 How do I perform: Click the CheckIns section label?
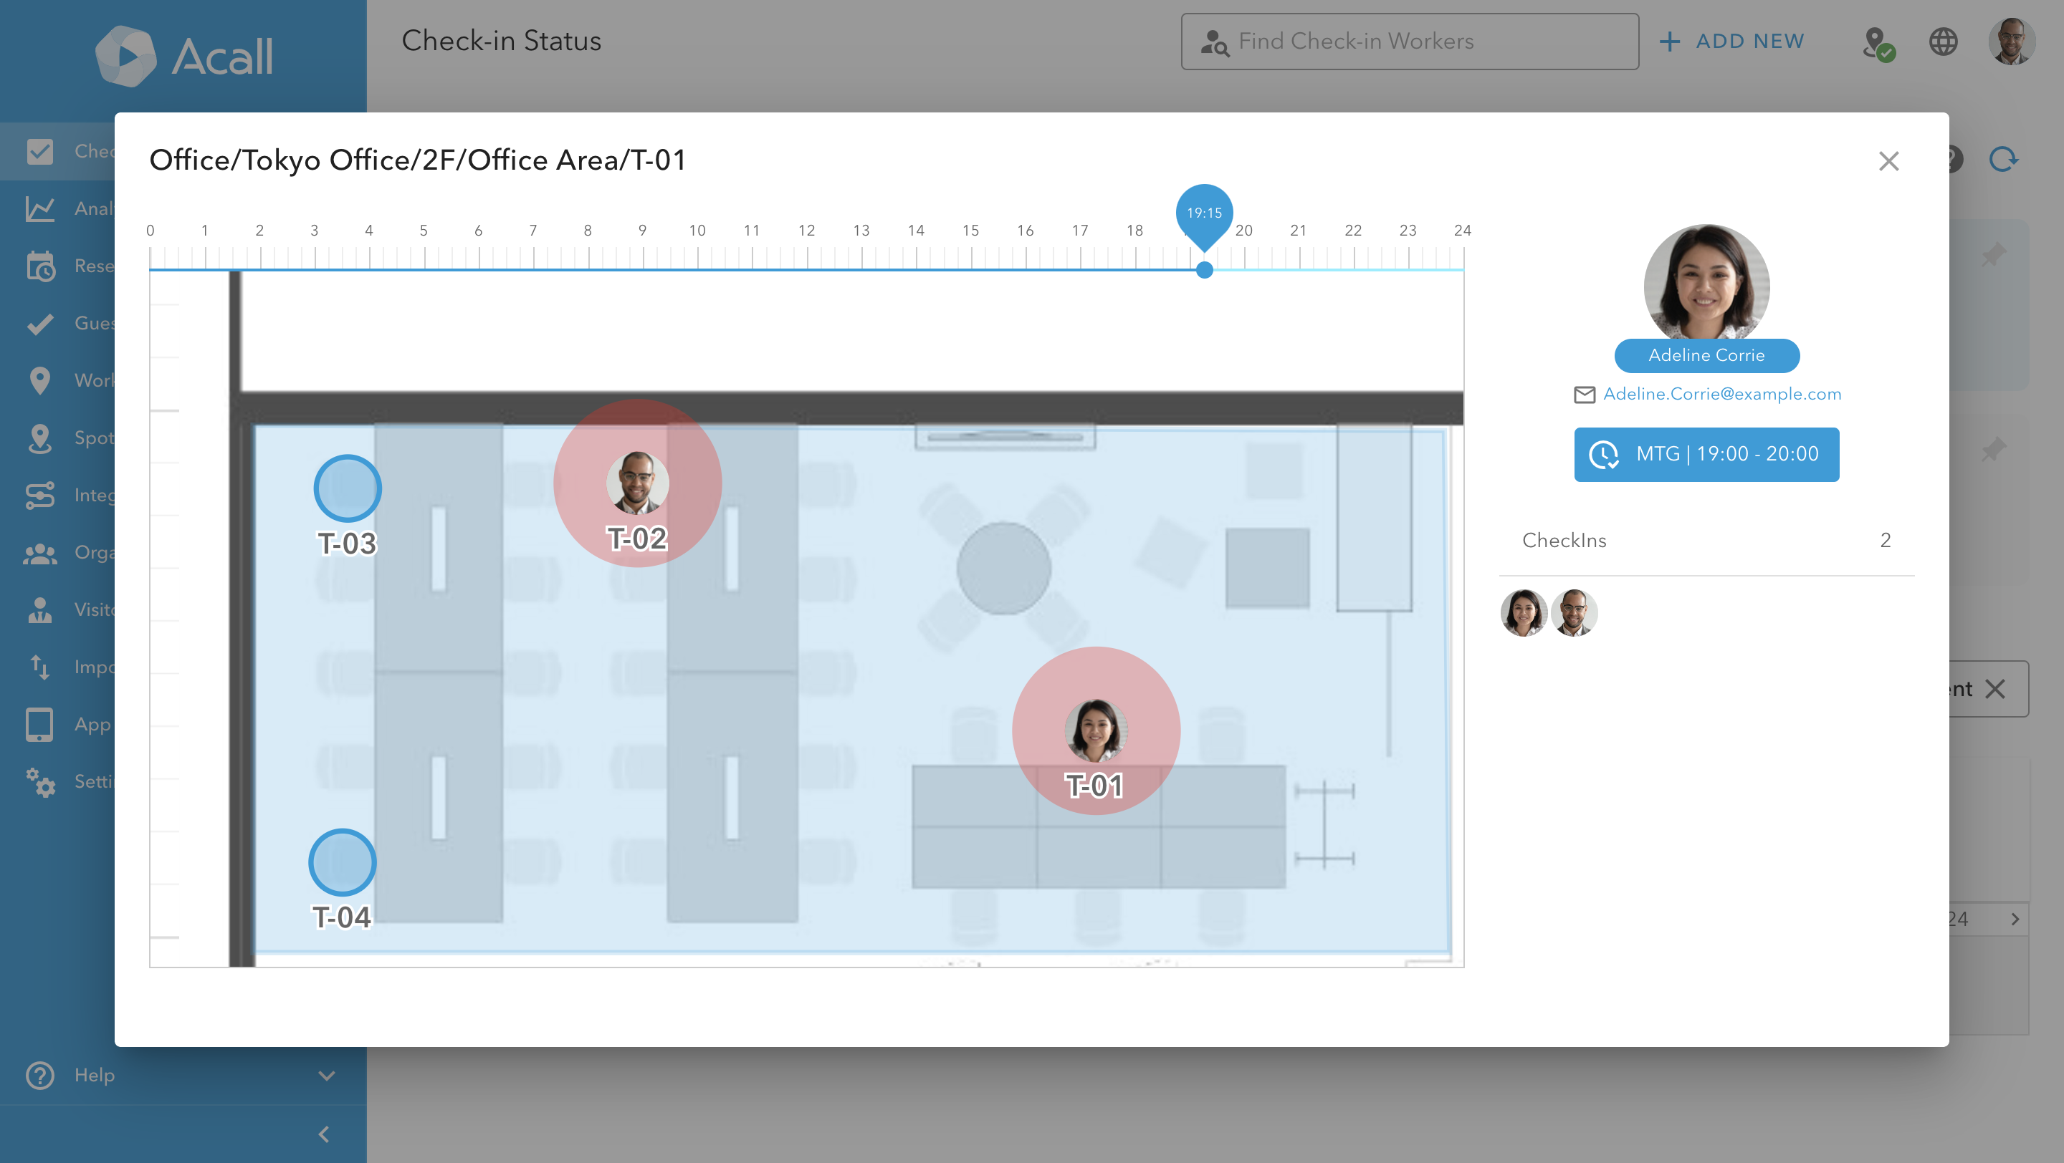pos(1564,540)
